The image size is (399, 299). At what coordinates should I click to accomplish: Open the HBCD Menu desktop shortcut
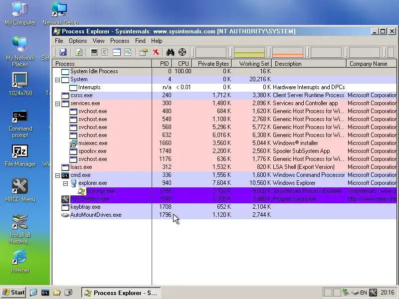coord(20,190)
